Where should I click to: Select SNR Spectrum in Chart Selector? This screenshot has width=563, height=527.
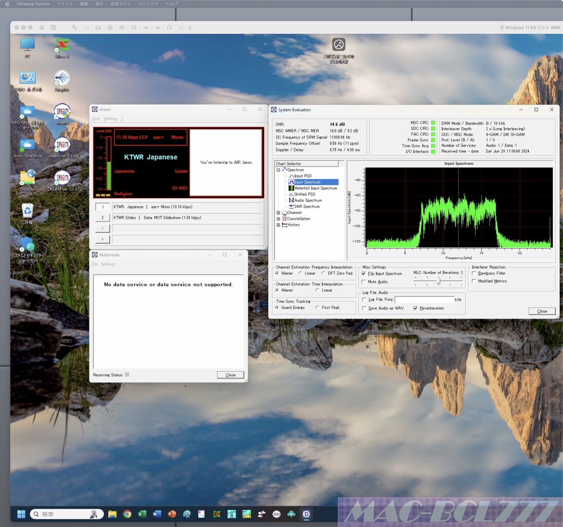coord(306,206)
